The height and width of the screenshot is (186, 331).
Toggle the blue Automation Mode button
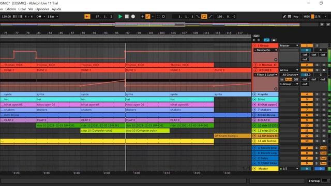[266, 40]
